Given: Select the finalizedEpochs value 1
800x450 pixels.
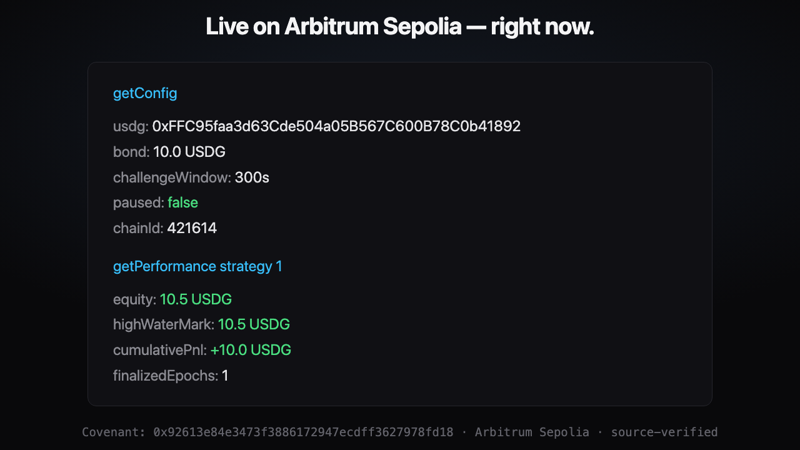Looking at the screenshot, I should click(x=225, y=376).
